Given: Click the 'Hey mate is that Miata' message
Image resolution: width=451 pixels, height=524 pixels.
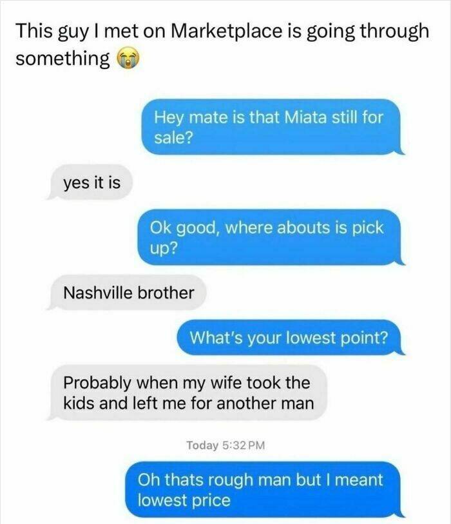Looking at the screenshot, I should pyautogui.click(x=273, y=127).
